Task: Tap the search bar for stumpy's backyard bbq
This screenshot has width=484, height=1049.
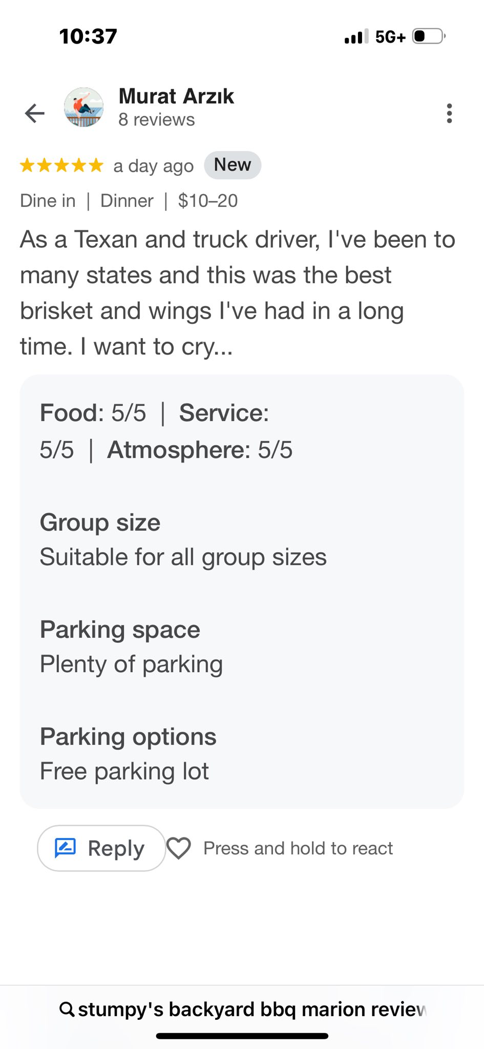Action: point(242,1009)
